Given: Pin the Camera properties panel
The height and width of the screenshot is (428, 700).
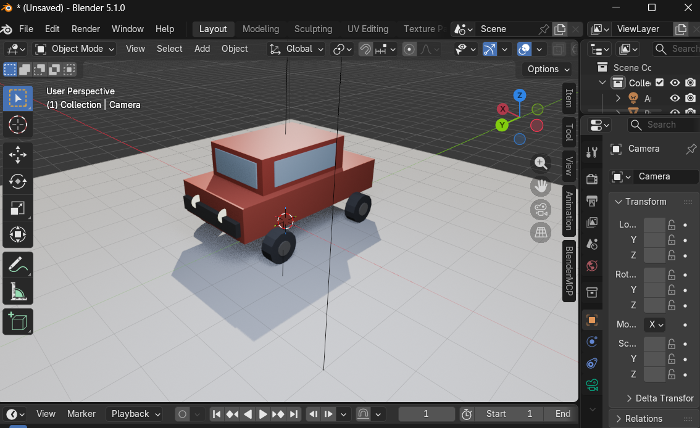Looking at the screenshot, I should [691, 149].
